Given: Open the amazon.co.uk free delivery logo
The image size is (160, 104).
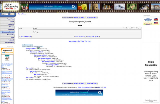Looking at the screenshot, I should click(x=7, y=51).
